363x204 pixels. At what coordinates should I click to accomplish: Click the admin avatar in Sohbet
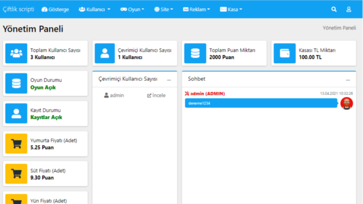click(346, 103)
